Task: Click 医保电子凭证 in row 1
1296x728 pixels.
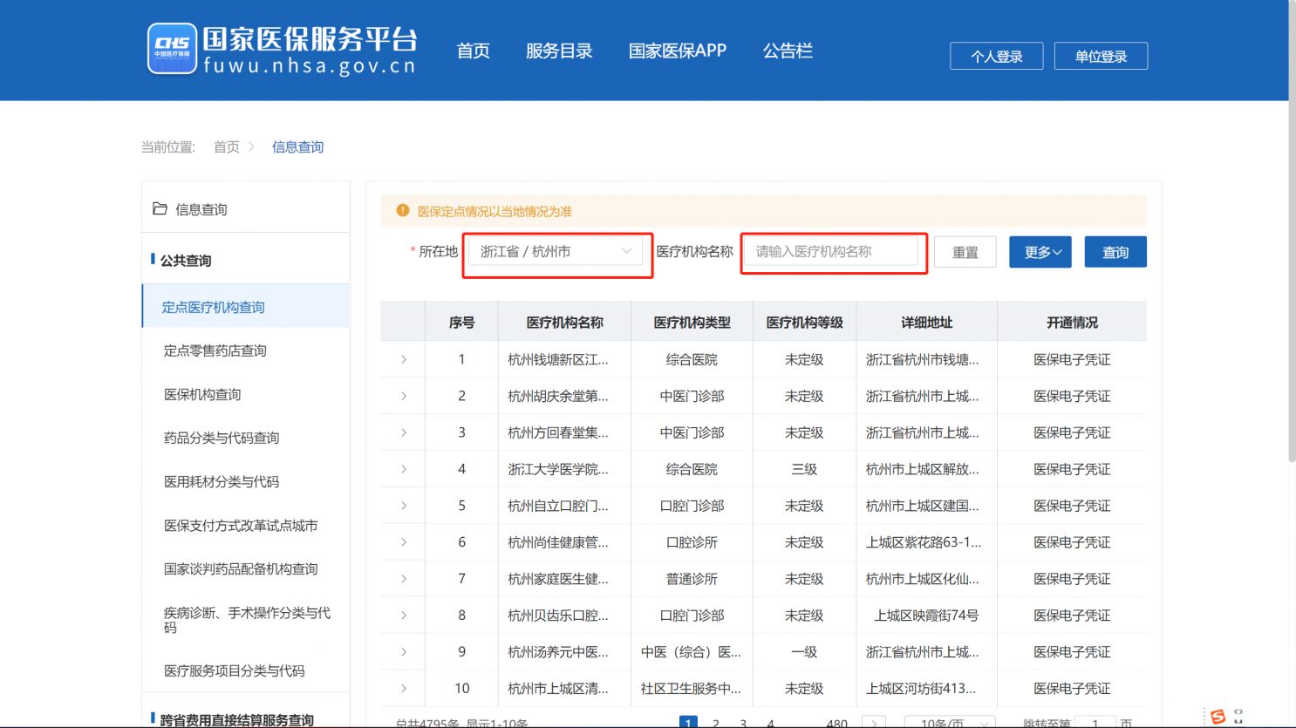Action: click(x=1072, y=359)
